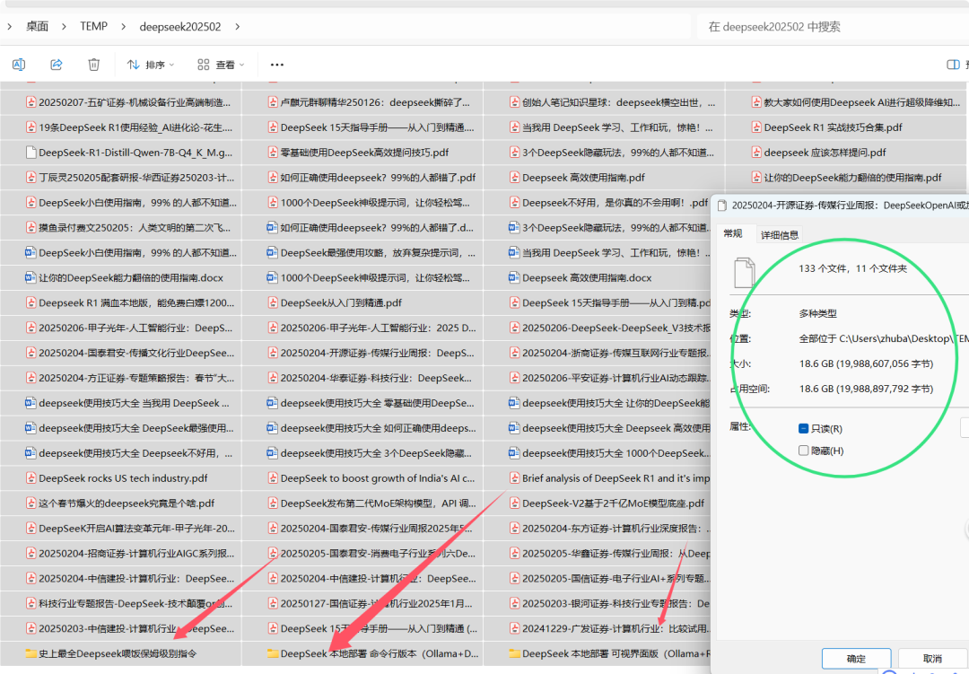This screenshot has height=674, width=969.
Task: Select PDF icon of DeepSeek rocks US tech industry.pdf
Action: 31,478
